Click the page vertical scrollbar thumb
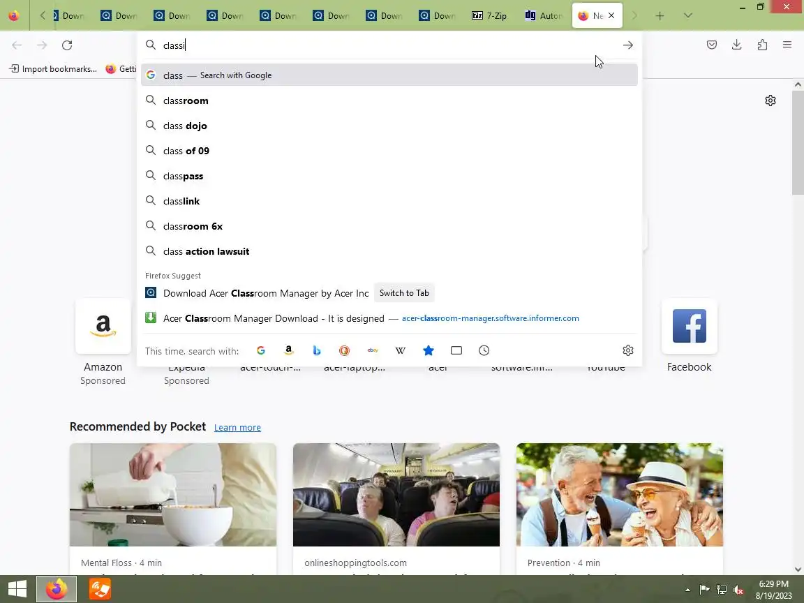The height and width of the screenshot is (603, 804). coord(798,142)
